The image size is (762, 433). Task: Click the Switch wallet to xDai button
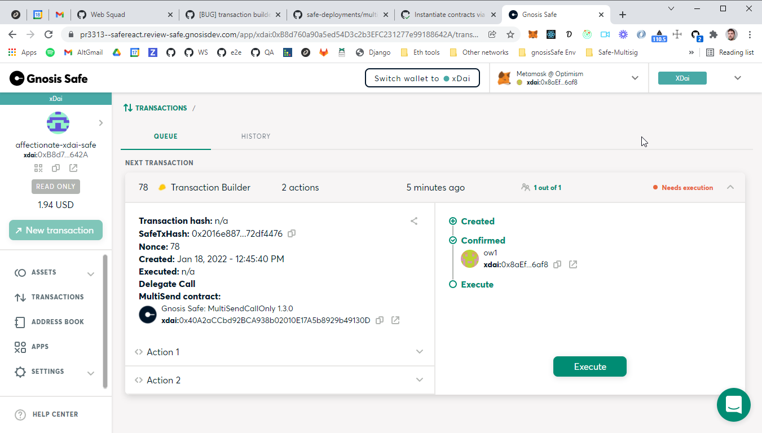(422, 78)
